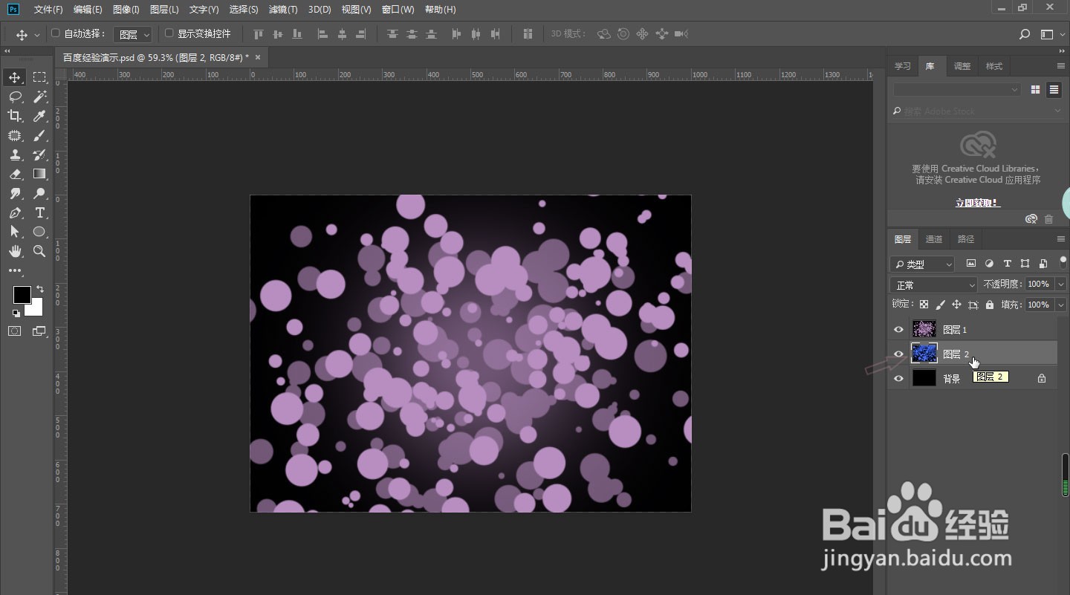
Task: Swap foreground and background colors
Action: (x=39, y=288)
